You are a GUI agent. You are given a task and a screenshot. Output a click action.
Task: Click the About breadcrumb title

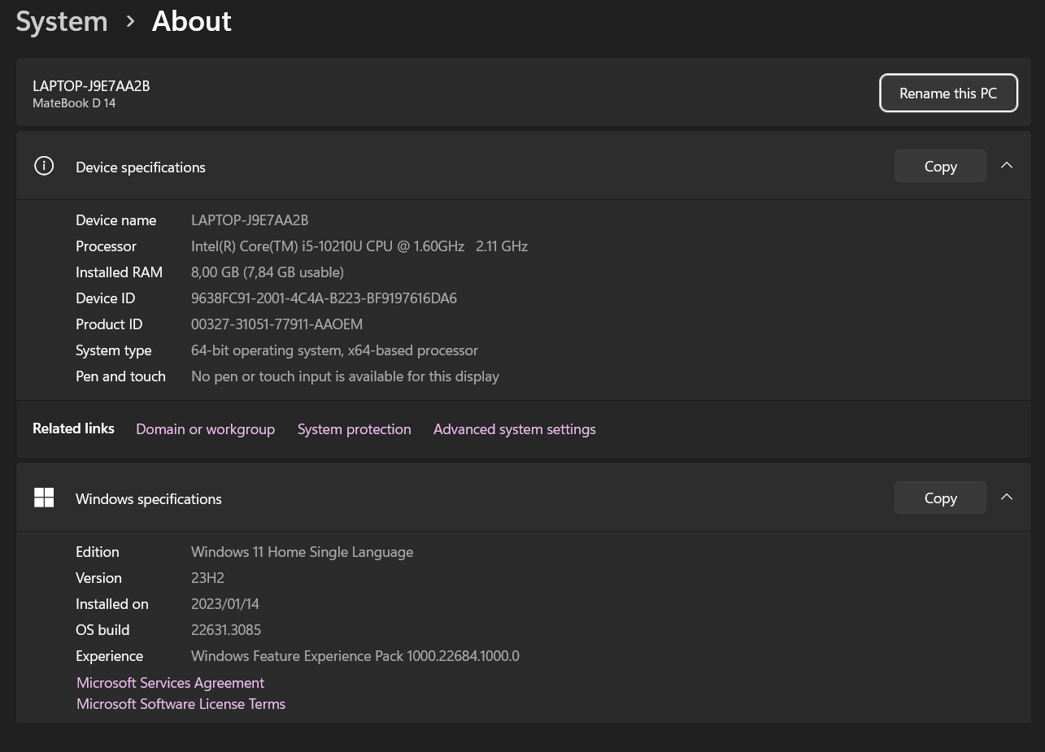[x=192, y=22]
